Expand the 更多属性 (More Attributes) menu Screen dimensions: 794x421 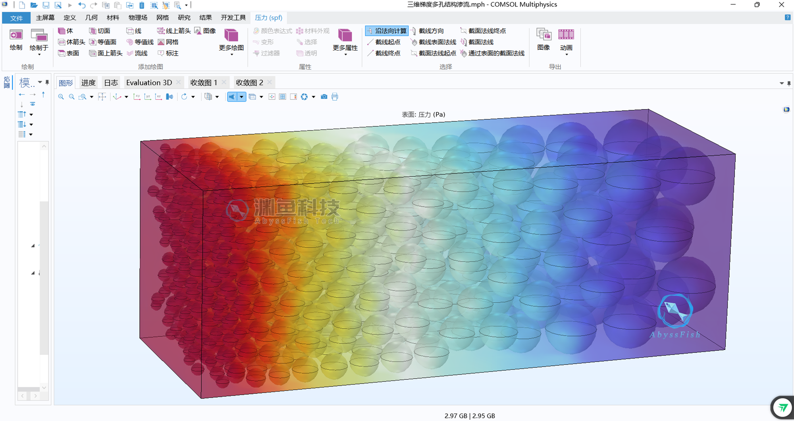[x=345, y=42]
